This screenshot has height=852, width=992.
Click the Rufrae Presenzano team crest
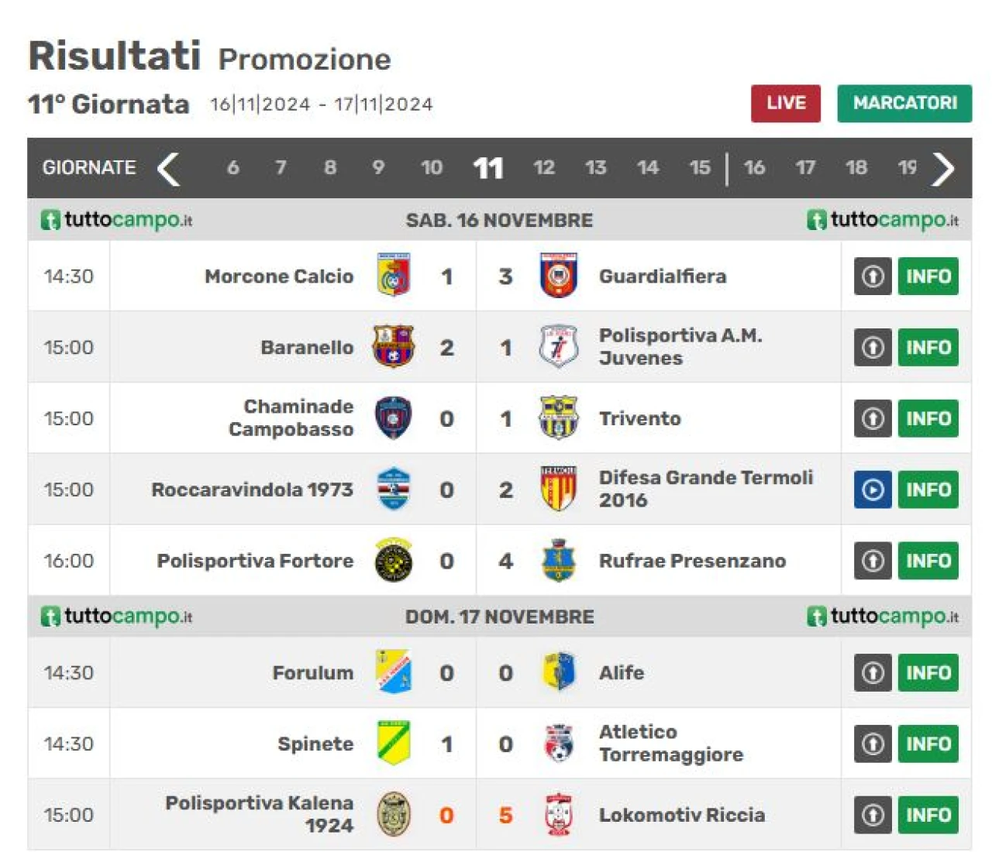tap(558, 561)
